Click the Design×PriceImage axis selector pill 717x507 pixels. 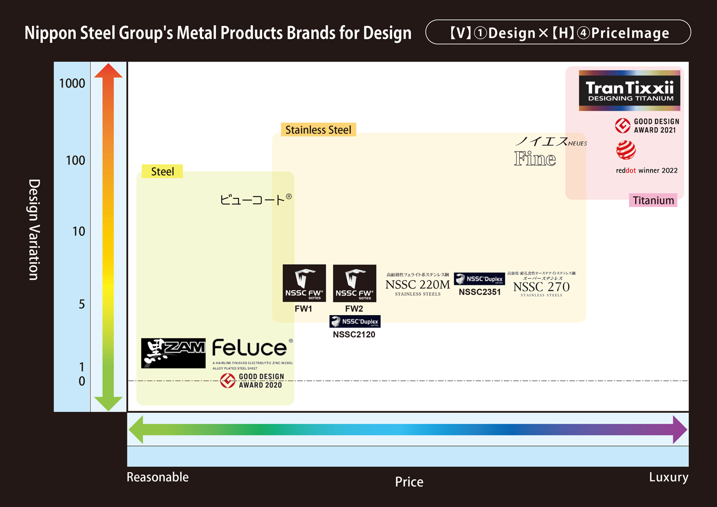click(558, 33)
